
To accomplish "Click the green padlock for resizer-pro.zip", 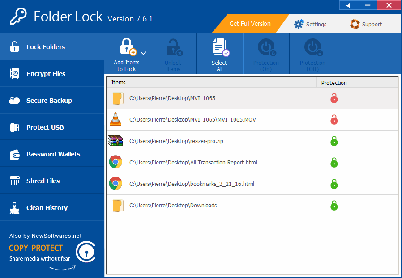I will coord(334,141).
